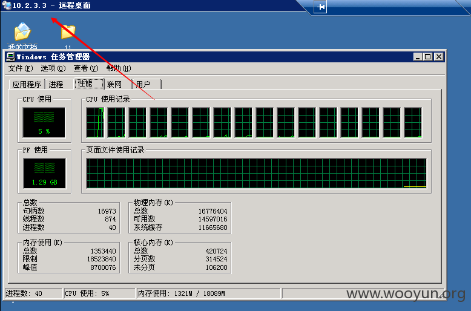Open the 文件(F) menu
The width and height of the screenshot is (471, 311).
[21, 68]
